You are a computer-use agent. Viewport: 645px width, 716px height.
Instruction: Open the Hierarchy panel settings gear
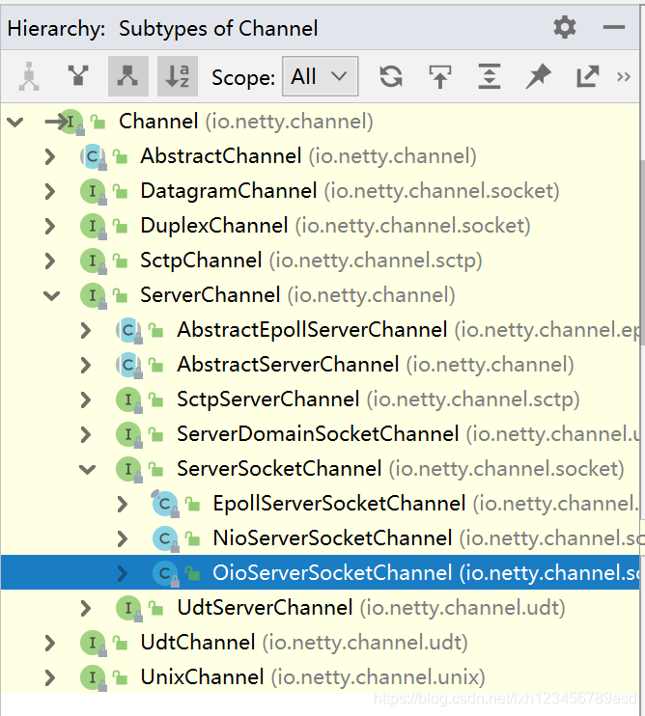click(565, 28)
